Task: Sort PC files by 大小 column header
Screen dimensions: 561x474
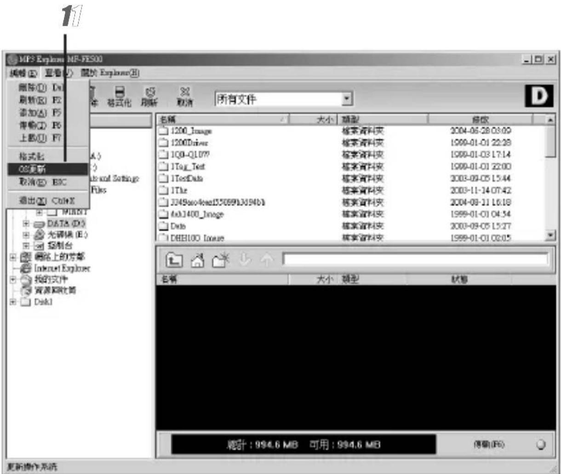Action: pos(313,120)
